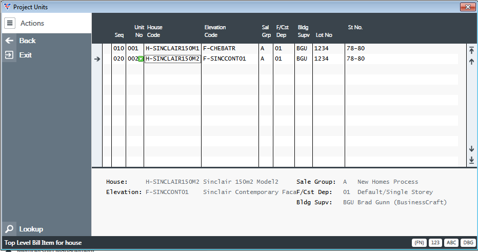
Task: Select Elevation Code F-CHEBATR cell
Action: pyautogui.click(x=230, y=48)
